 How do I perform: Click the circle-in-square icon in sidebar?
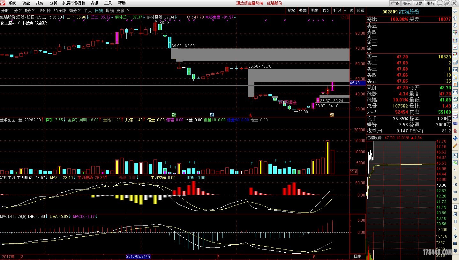[455, 107]
